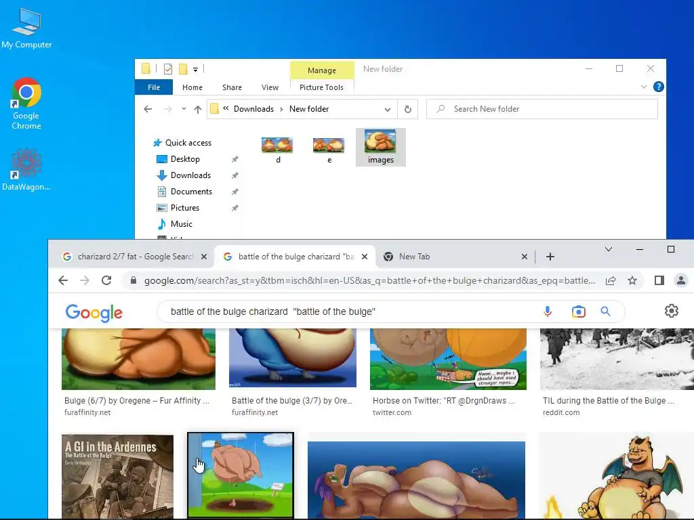694x520 pixels.
Task: Expand the Explorer ribbon with the chevron
Action: [x=644, y=87]
